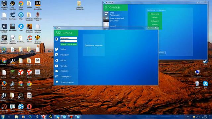
Task: Click the Расписание button
Action: click(x=72, y=44)
